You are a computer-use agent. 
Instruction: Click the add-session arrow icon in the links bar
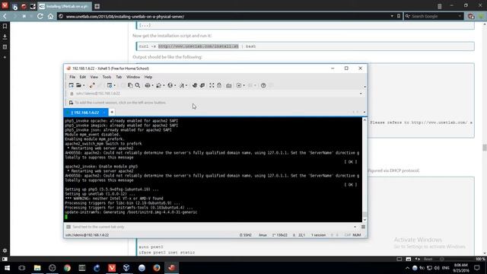[x=71, y=103]
